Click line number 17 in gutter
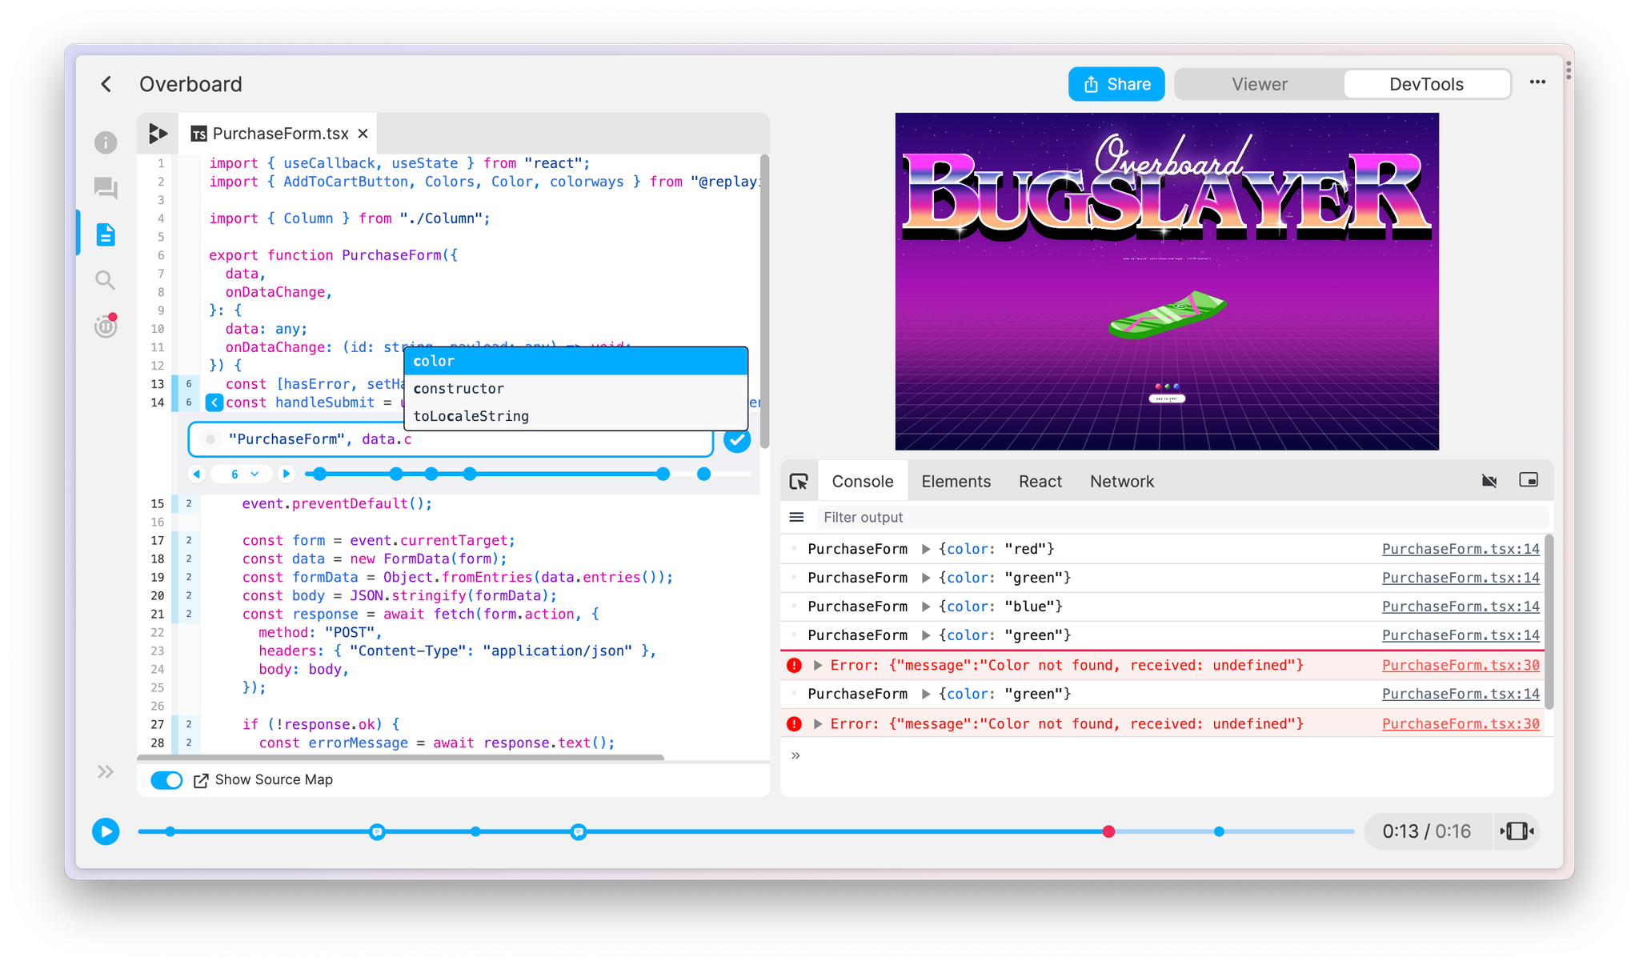The width and height of the screenshot is (1639, 965). 158,540
